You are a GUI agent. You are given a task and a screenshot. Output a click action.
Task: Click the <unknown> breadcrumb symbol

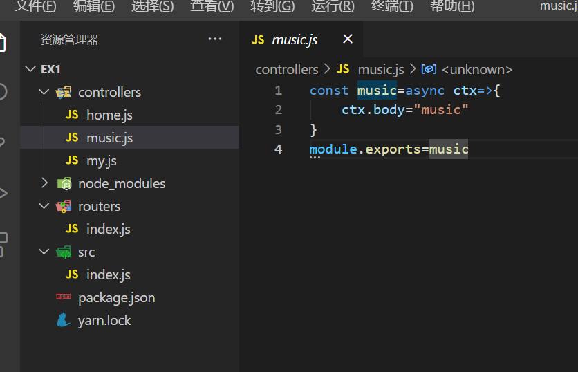(477, 69)
